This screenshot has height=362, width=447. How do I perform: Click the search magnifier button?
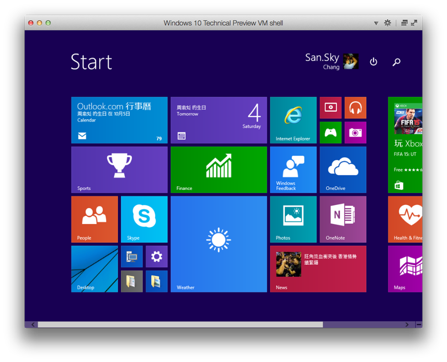click(x=396, y=62)
